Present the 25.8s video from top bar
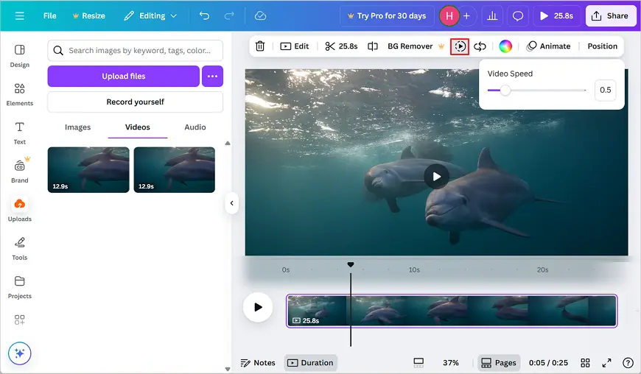The image size is (641, 374). 557,16
